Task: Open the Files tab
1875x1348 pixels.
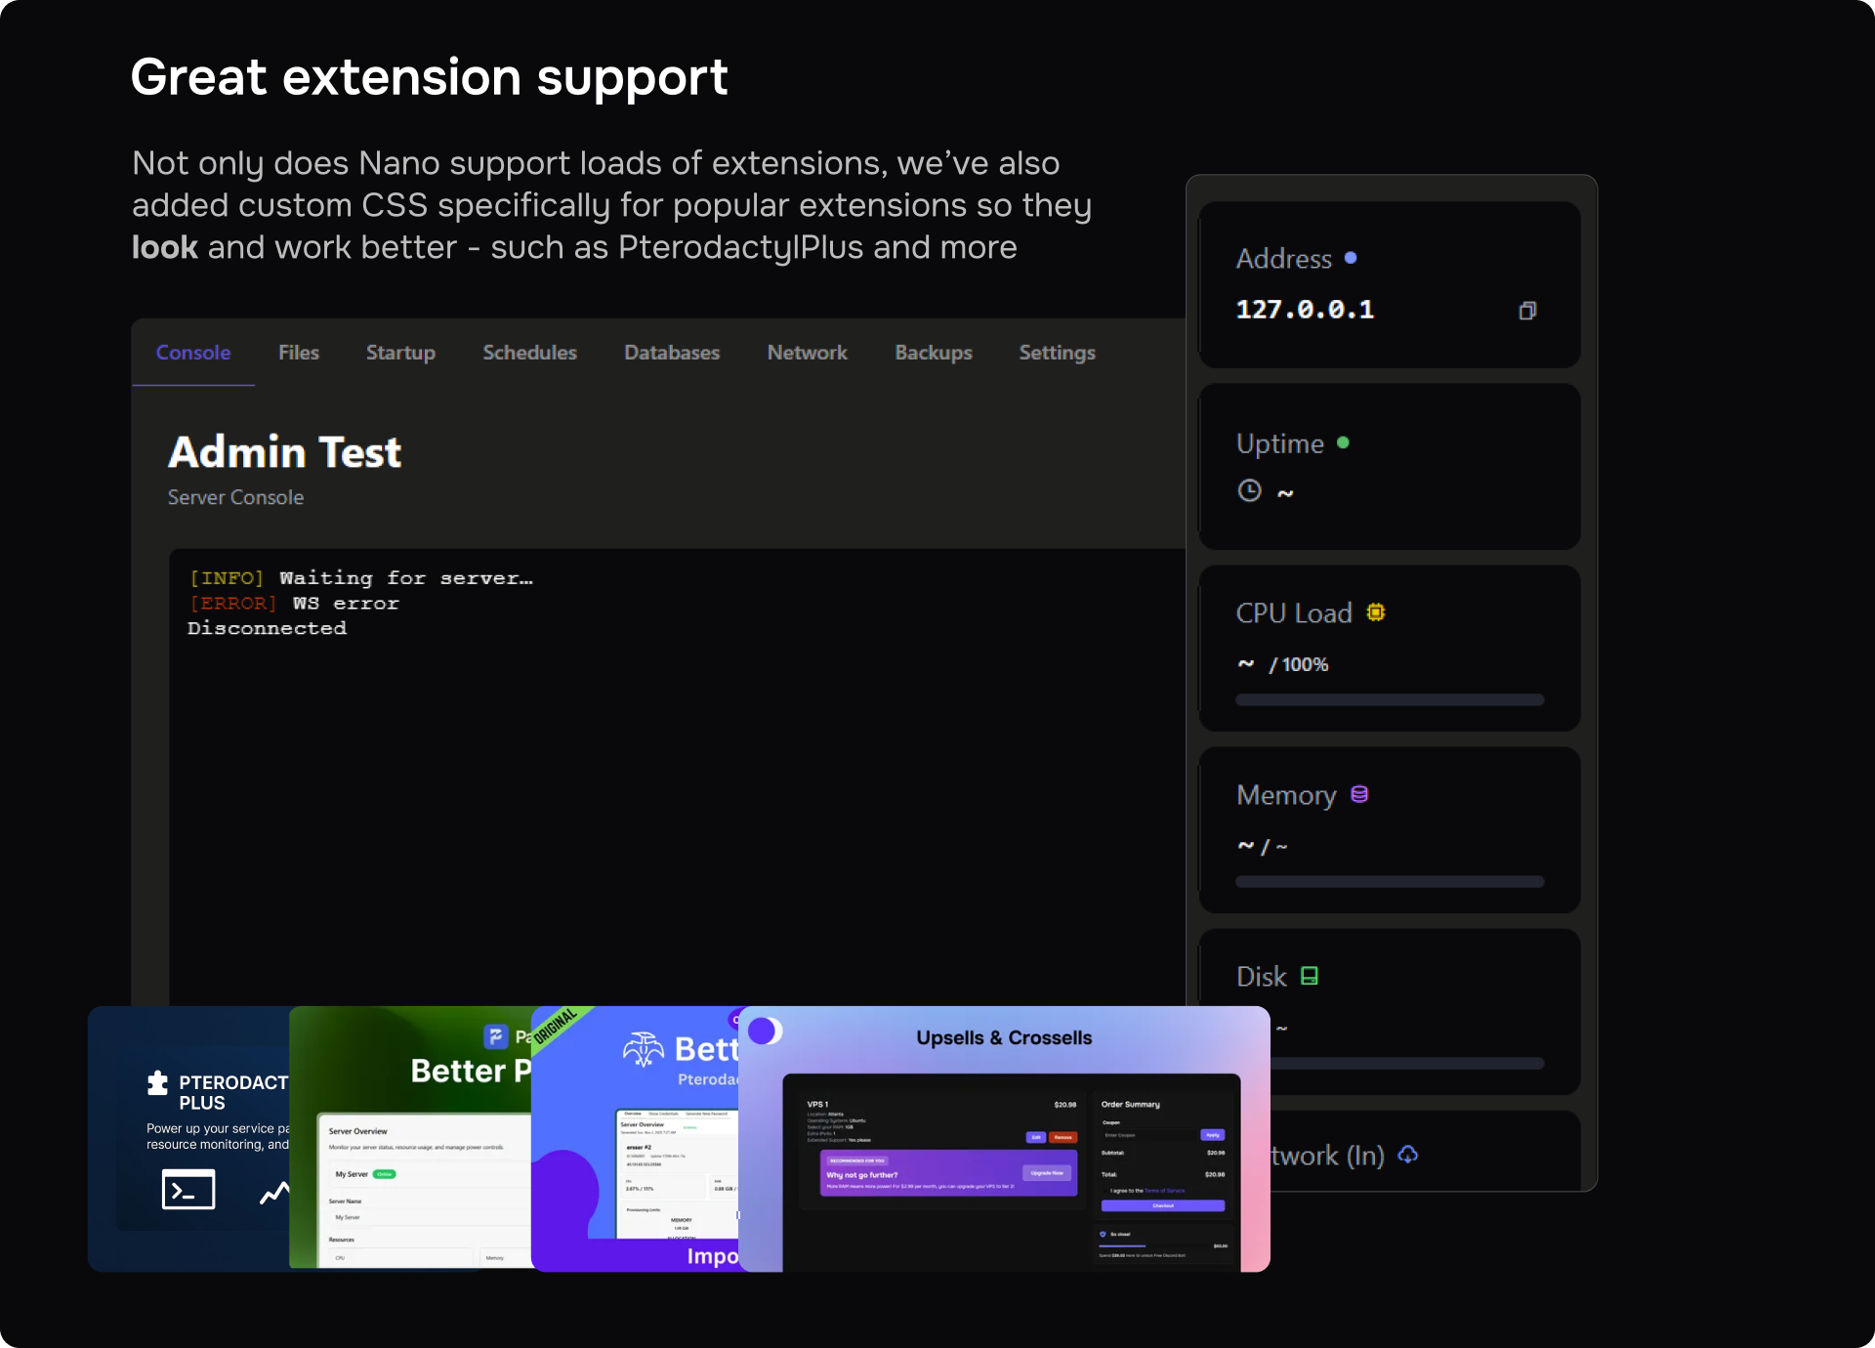Action: tap(299, 353)
